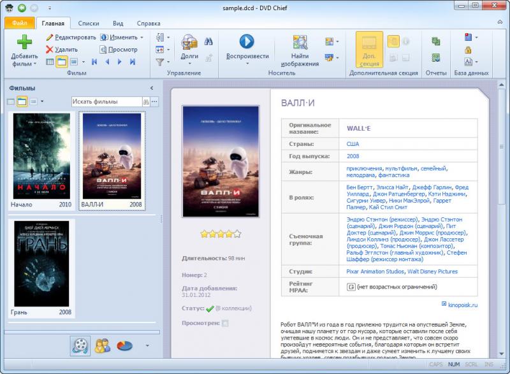Collapse the Фильмы side panel
This screenshot has height=374, width=510.
point(152,88)
